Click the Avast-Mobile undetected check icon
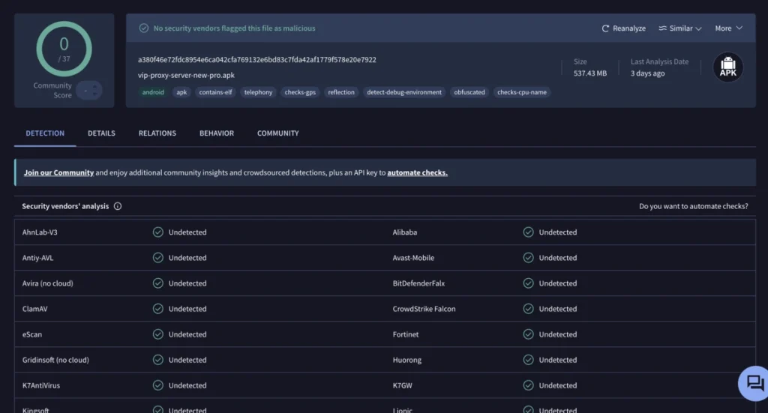 point(528,257)
